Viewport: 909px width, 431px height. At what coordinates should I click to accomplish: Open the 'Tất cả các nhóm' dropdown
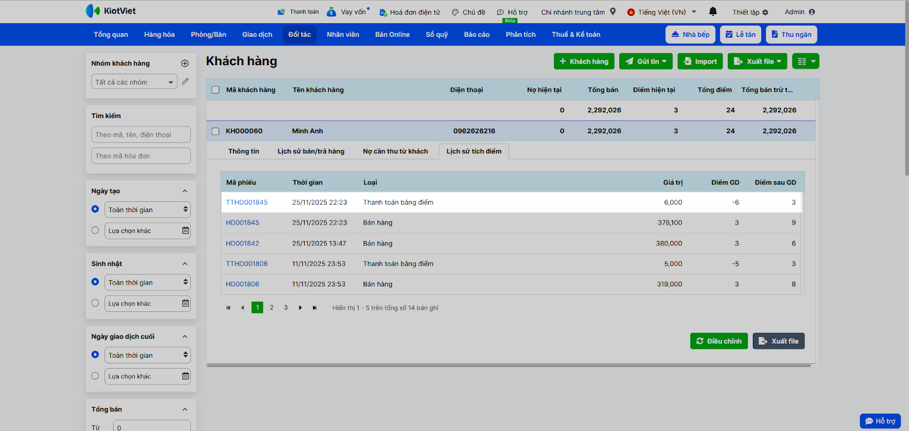(134, 82)
